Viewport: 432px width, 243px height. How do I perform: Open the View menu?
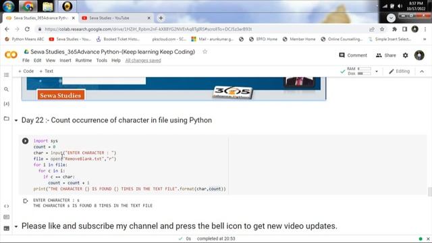[x=51, y=60]
